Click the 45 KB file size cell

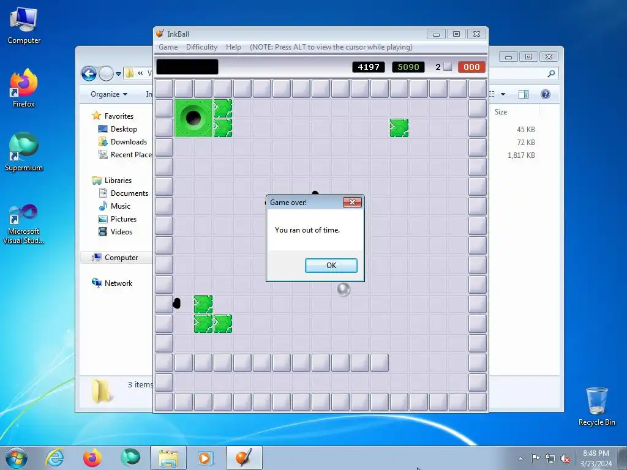pyautogui.click(x=526, y=130)
